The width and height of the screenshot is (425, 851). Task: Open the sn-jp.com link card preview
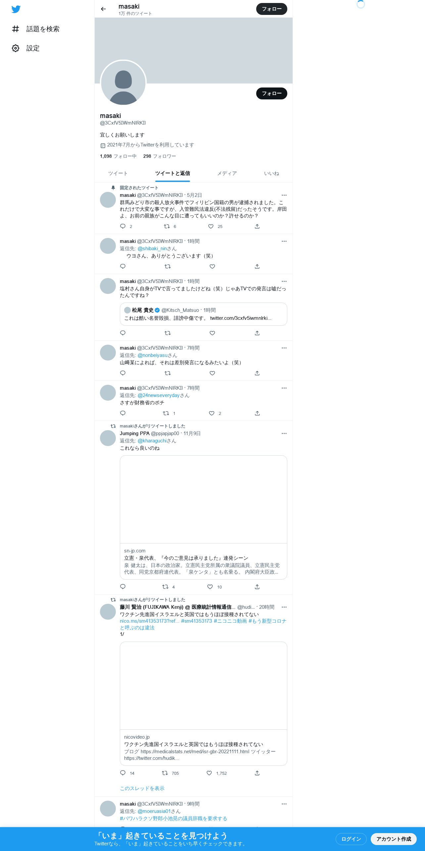[204, 517]
